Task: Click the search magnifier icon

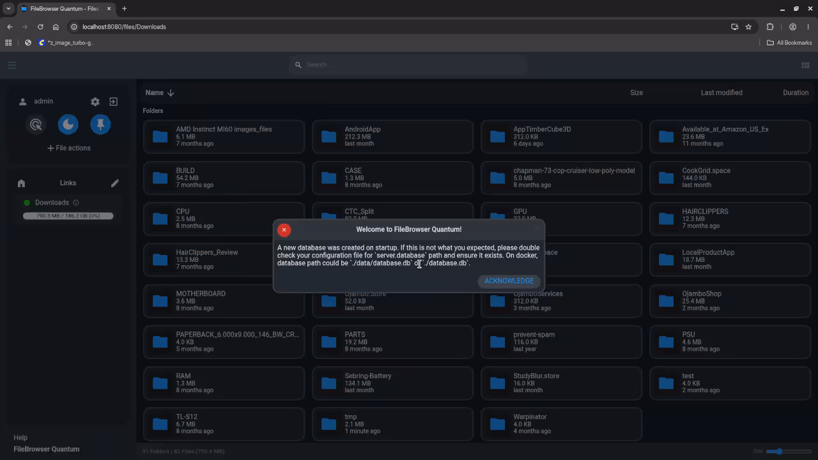Action: click(298, 65)
